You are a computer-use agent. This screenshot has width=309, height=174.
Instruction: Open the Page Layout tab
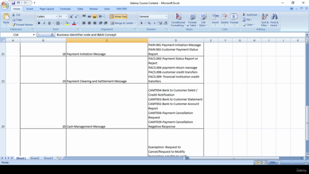tap(47, 9)
